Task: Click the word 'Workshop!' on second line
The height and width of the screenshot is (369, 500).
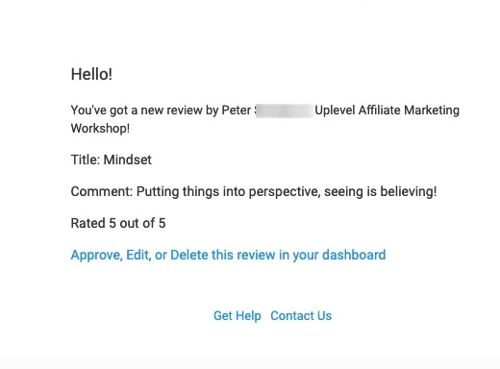Action: pyautogui.click(x=100, y=129)
